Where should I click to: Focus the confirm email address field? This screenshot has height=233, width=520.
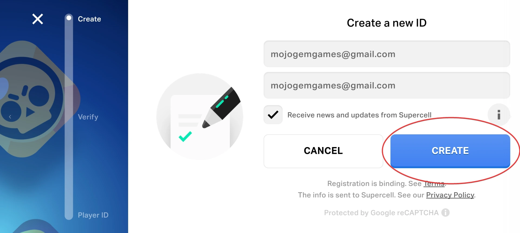point(387,85)
